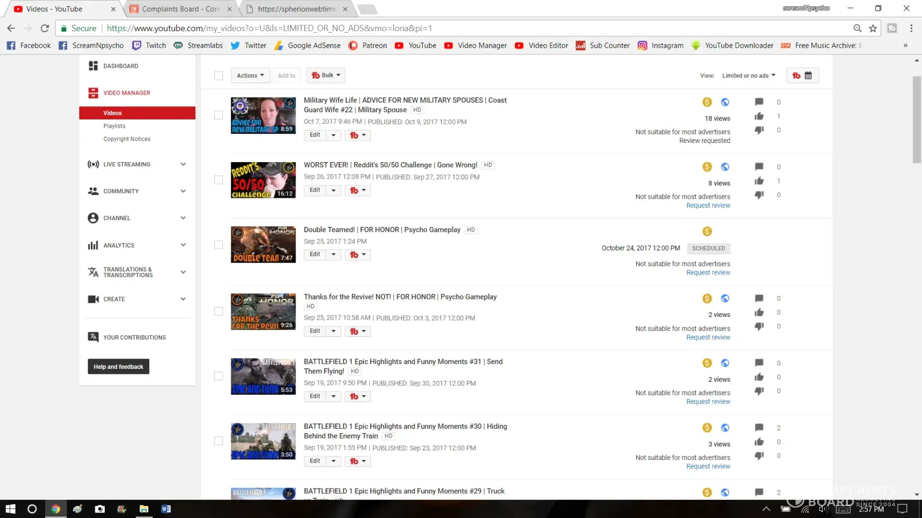Click Request review for Reddit 50/50 video

[x=708, y=206]
